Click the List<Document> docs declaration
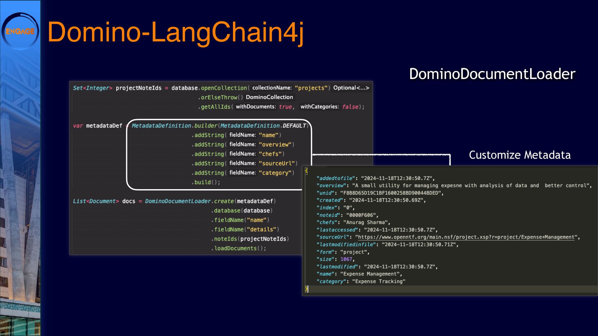This screenshot has height=336, width=598. [x=104, y=201]
